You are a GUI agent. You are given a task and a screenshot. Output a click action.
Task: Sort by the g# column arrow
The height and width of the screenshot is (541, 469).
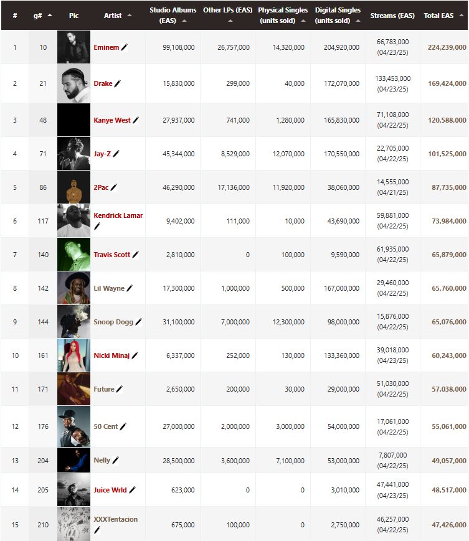point(50,15)
